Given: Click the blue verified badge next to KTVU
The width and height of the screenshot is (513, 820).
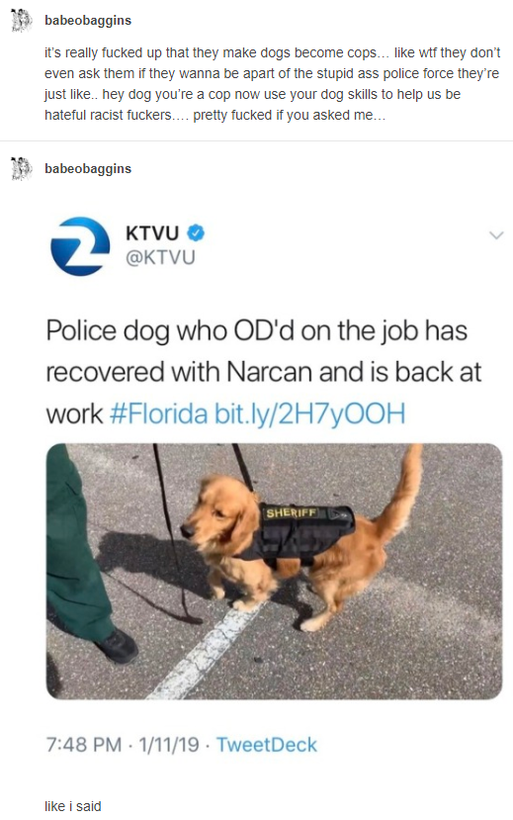Looking at the screenshot, I should coord(196,232).
